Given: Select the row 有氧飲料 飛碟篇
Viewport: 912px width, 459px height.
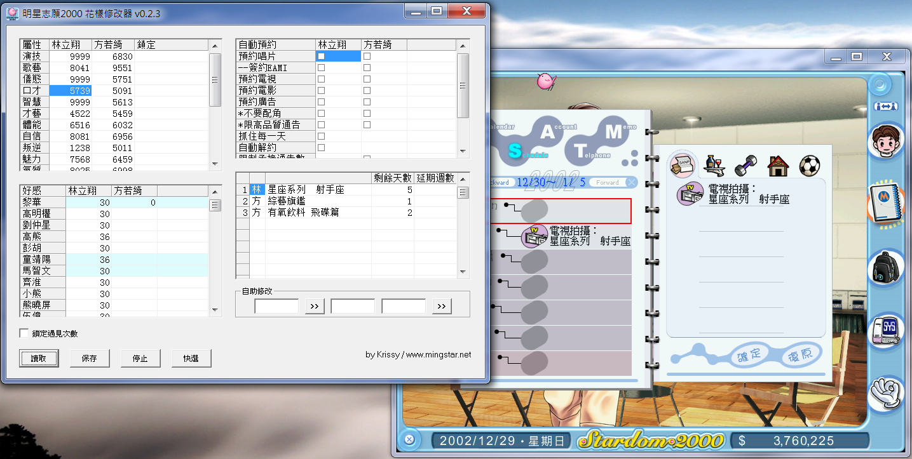Looking at the screenshot, I should click(x=346, y=213).
